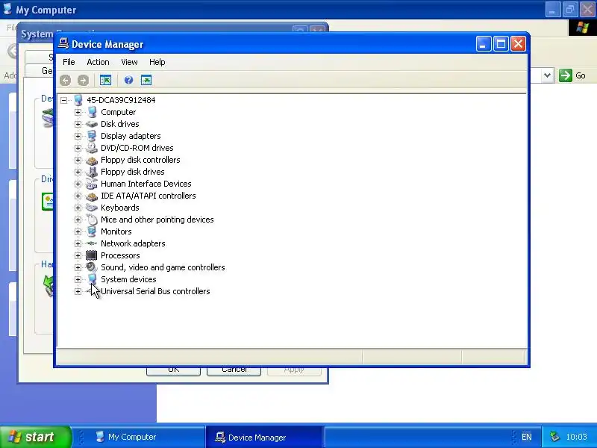Viewport: 597px width, 448px height.
Task: Click the Computer category icon
Action: coord(92,112)
